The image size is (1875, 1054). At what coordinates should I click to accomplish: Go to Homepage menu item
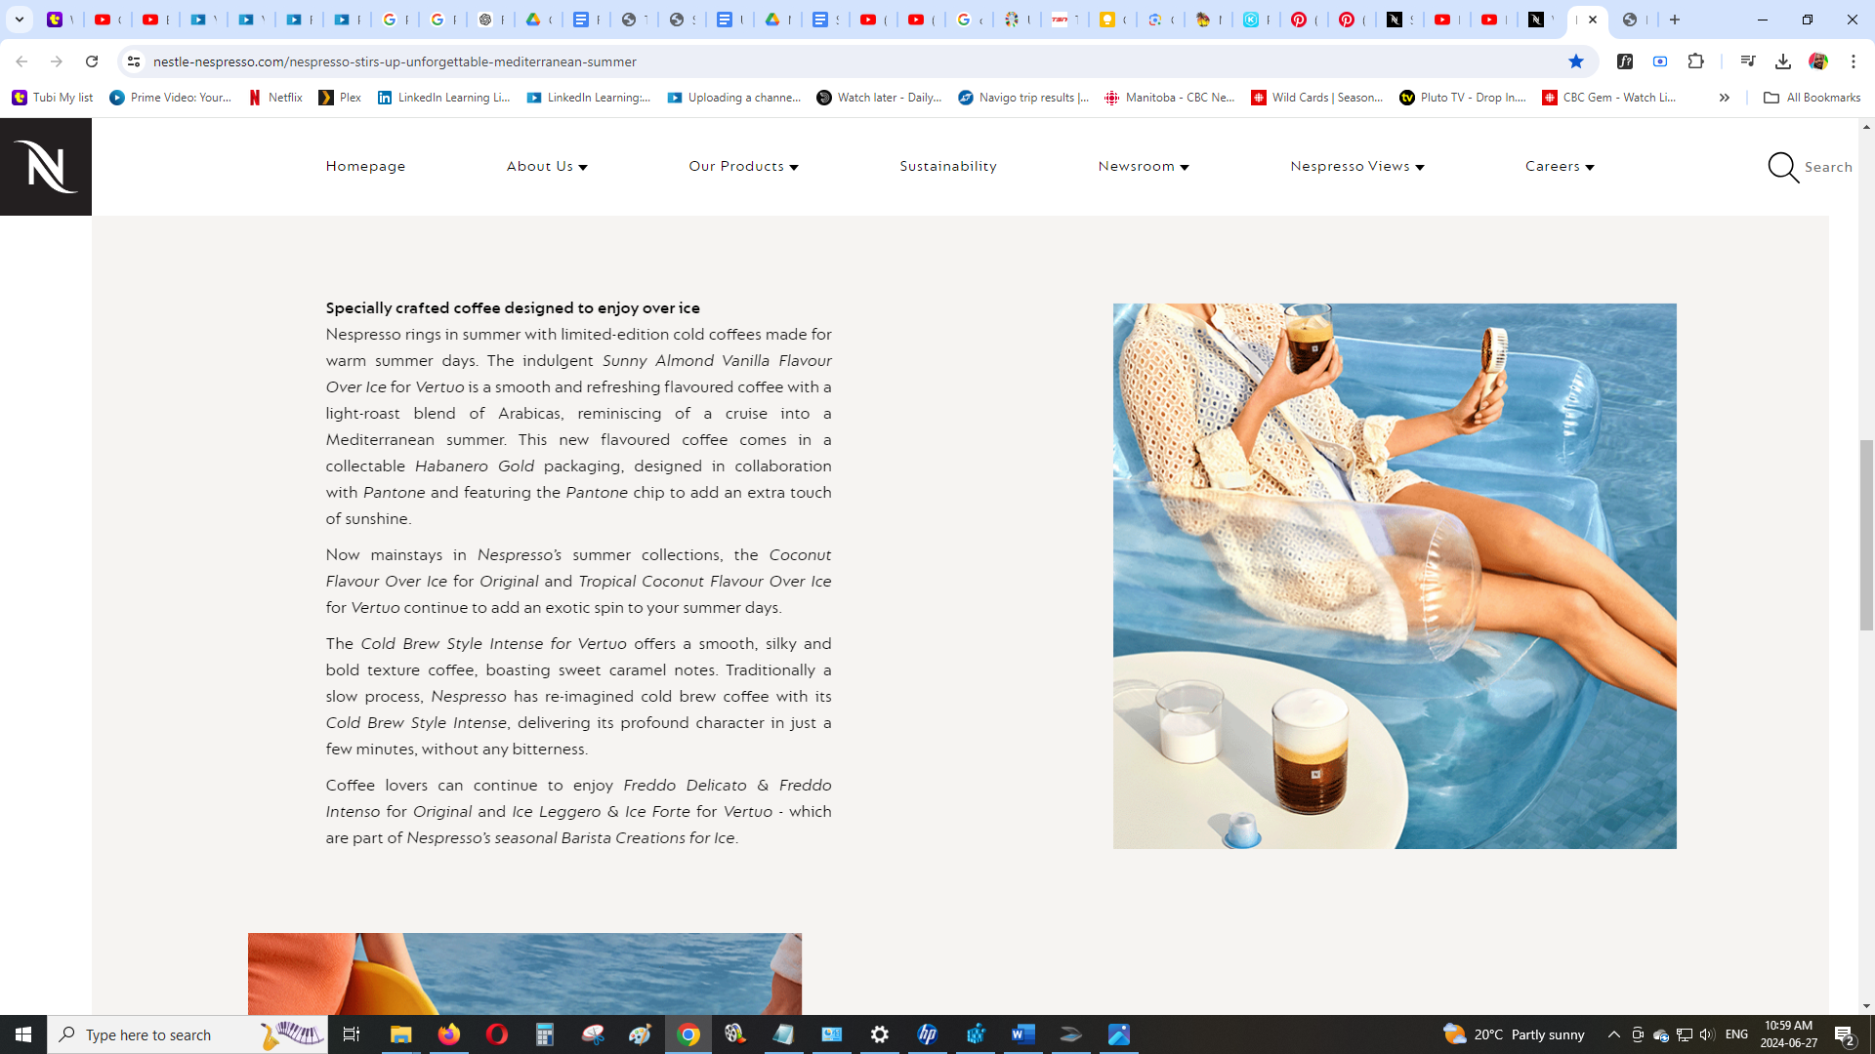pyautogui.click(x=365, y=167)
